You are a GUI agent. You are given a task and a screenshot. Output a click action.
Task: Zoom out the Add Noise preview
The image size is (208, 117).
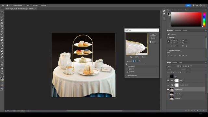click(x=131, y=57)
